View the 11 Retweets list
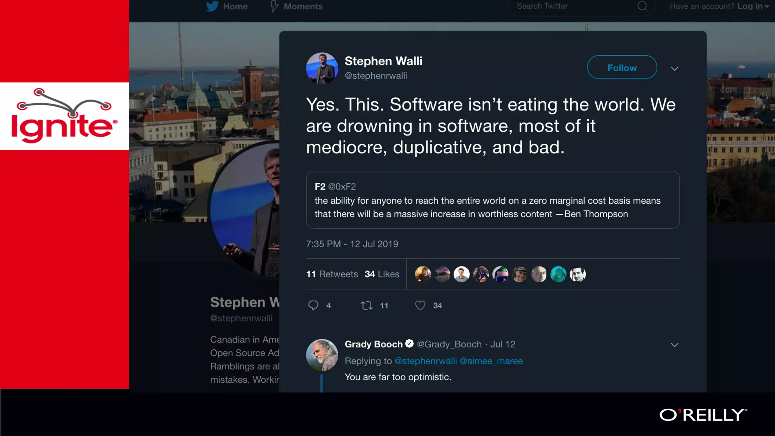 pyautogui.click(x=332, y=274)
